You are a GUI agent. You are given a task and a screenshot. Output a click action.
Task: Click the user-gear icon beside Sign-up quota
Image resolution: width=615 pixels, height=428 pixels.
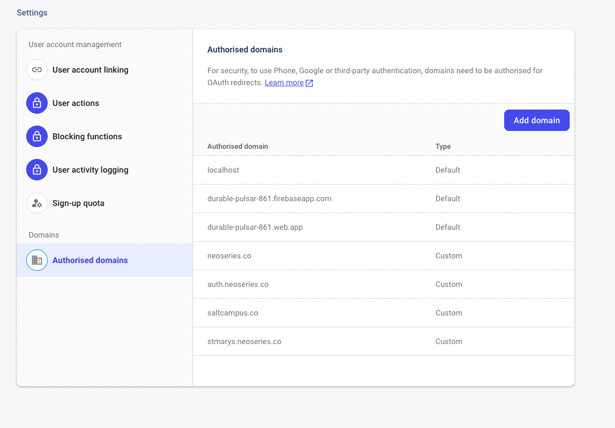point(37,203)
